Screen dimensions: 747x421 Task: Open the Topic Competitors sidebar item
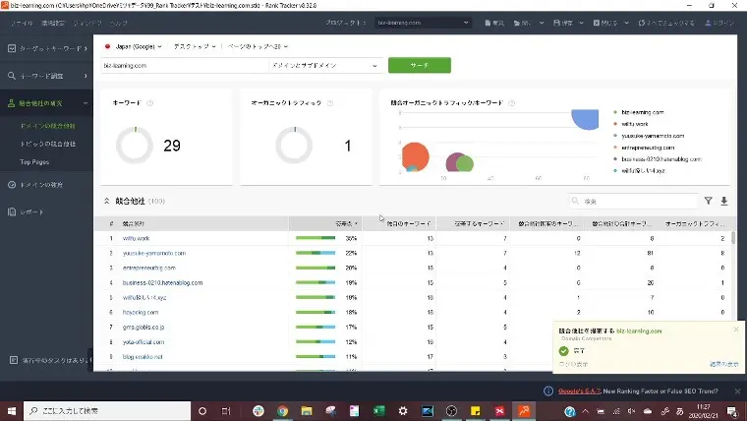coord(47,144)
